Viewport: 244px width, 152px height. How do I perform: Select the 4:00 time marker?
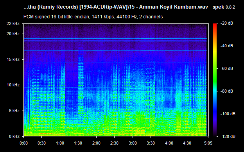(169, 143)
